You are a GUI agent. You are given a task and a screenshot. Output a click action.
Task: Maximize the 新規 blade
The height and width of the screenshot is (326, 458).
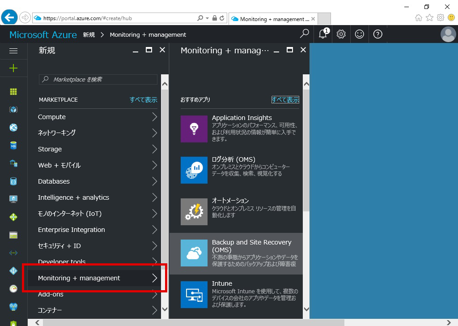[x=149, y=50]
